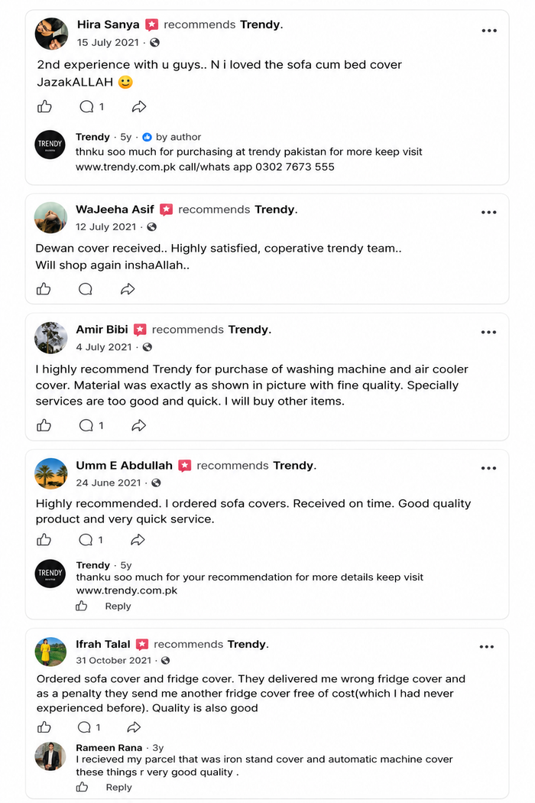This screenshot has width=535, height=803.
Task: Open three-dot menu on Amir Bibi's post
Action: (488, 333)
